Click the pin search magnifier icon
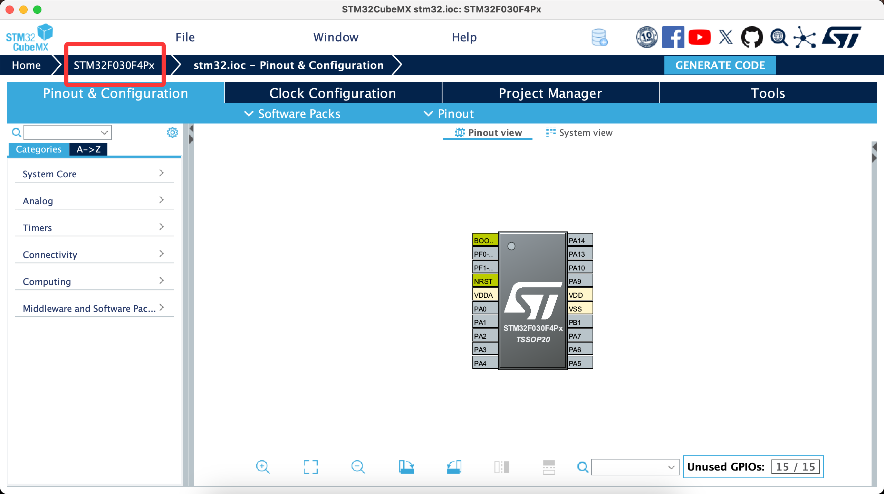The image size is (884, 494). coord(583,467)
